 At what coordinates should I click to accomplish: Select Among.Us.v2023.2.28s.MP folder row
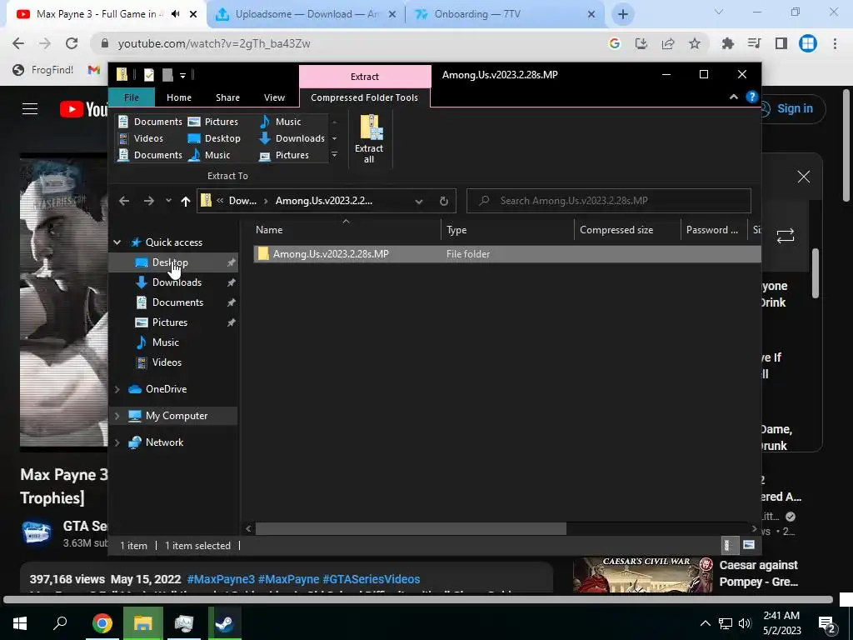point(507,254)
